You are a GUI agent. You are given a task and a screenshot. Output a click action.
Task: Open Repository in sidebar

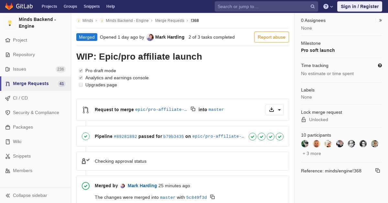pos(35,54)
